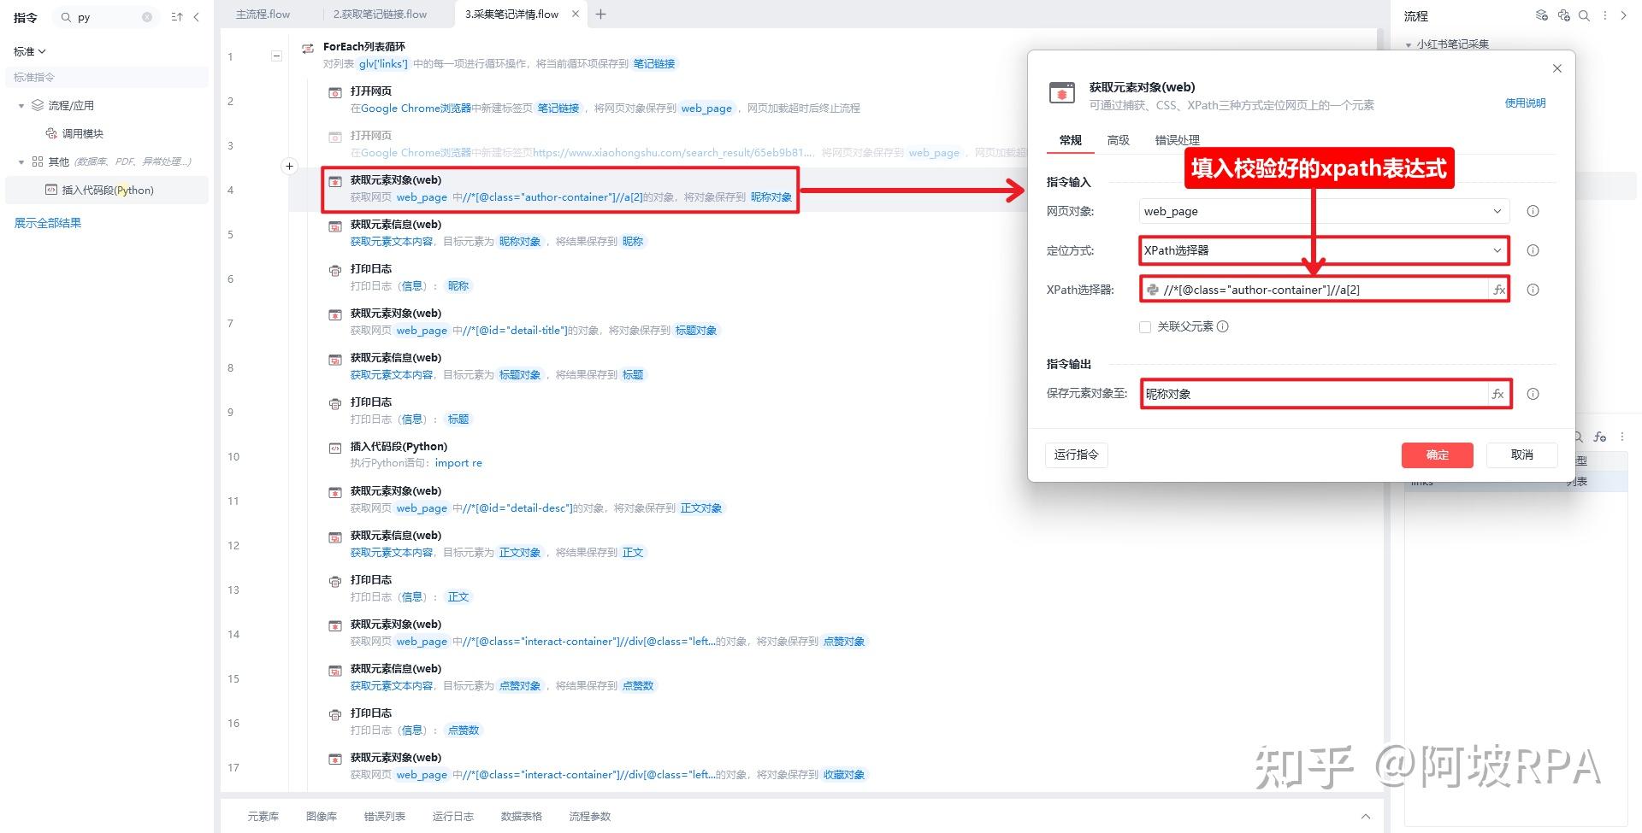
Task: Click the three-dot menu in the 流程 panel
Action: point(1606,15)
